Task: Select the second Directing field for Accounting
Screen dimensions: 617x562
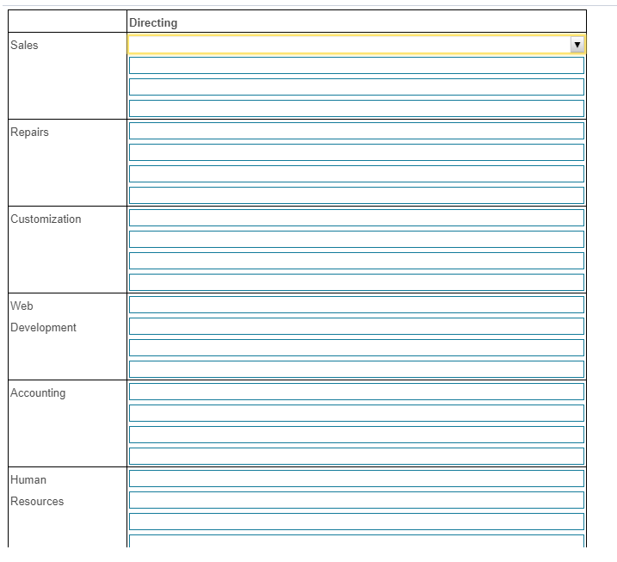Action: tap(356, 413)
